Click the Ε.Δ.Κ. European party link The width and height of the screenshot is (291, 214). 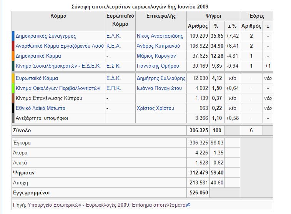coord(113,78)
